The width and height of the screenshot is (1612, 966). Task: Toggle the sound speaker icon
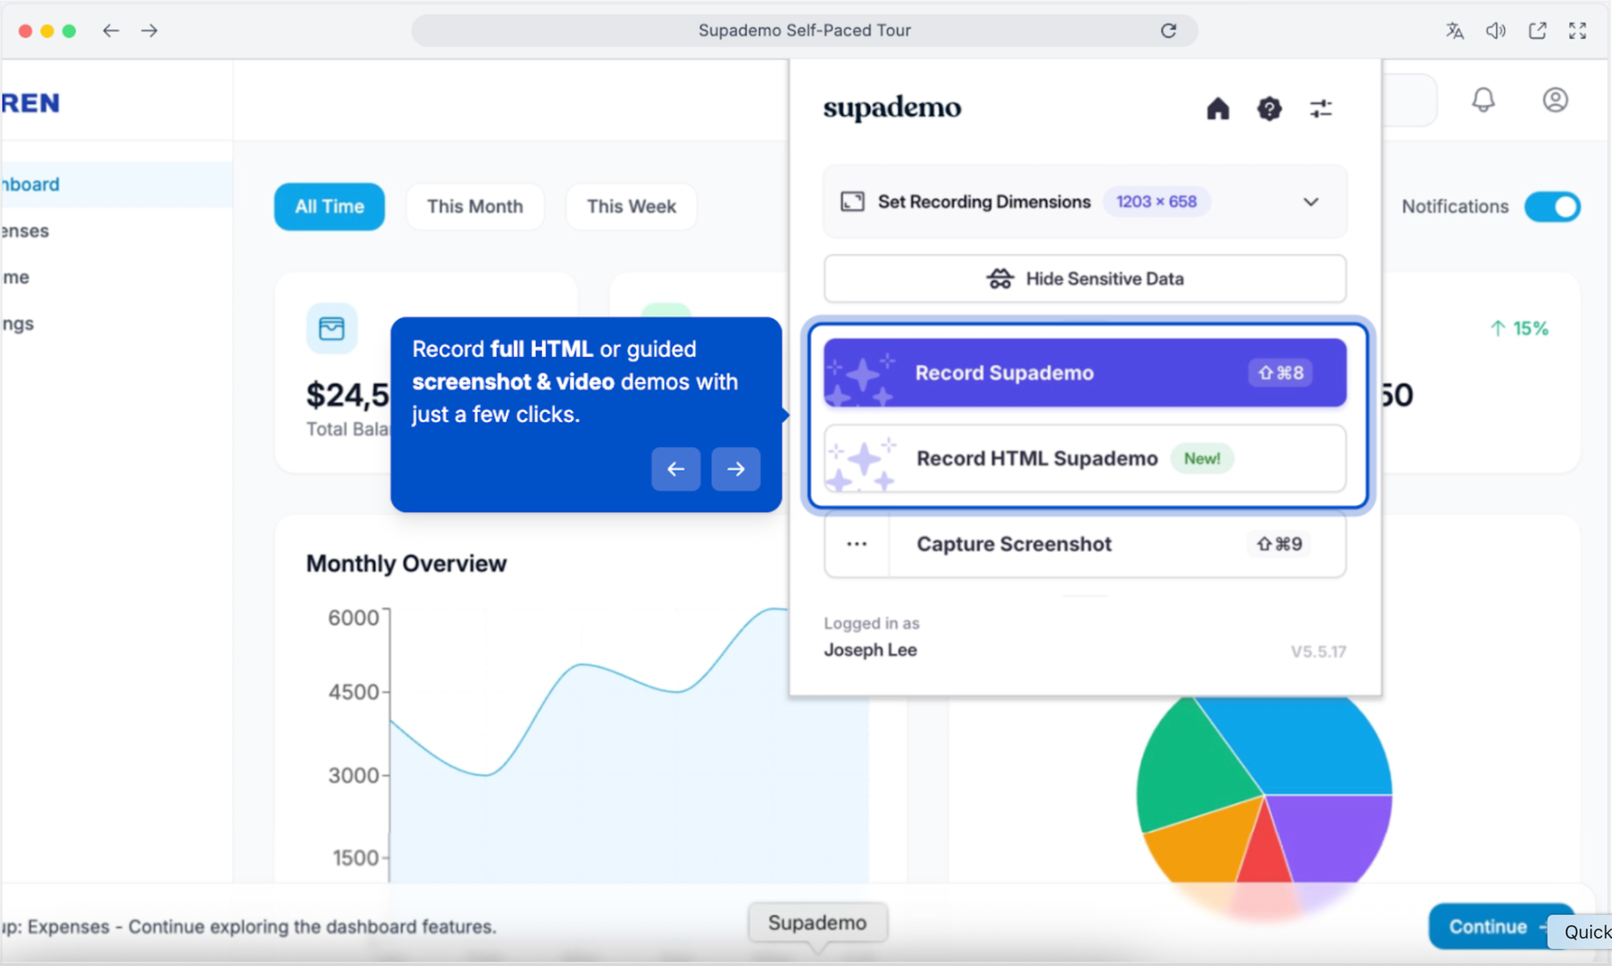click(1496, 31)
